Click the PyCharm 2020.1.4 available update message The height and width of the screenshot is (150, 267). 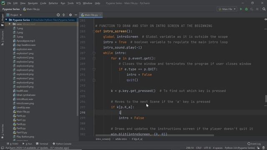click(x=37, y=148)
